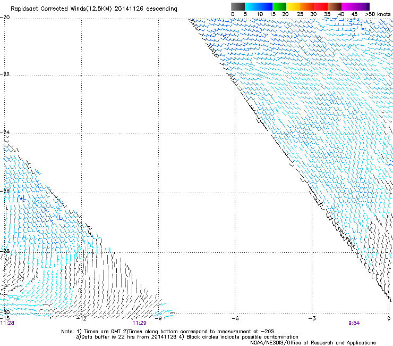The width and height of the screenshot is (393, 346).
Task: Click the -28 latitude axis label
Action: click(5, 251)
